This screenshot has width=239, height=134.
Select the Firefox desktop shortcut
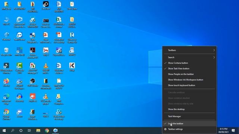(x=6, y=83)
